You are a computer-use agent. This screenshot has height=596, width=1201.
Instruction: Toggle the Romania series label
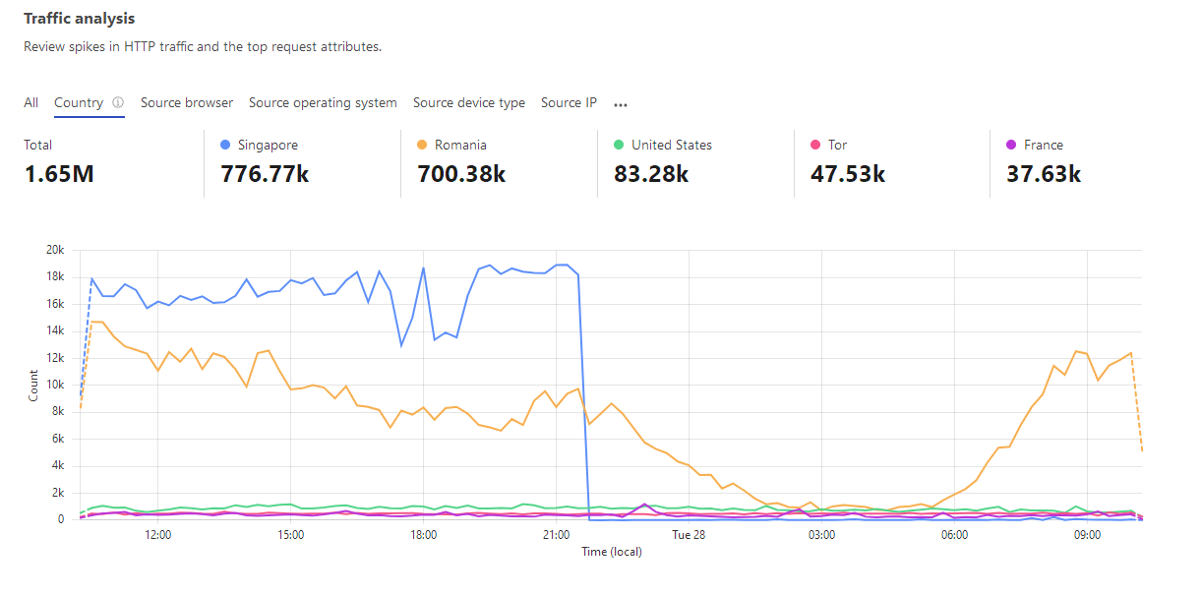coord(460,145)
